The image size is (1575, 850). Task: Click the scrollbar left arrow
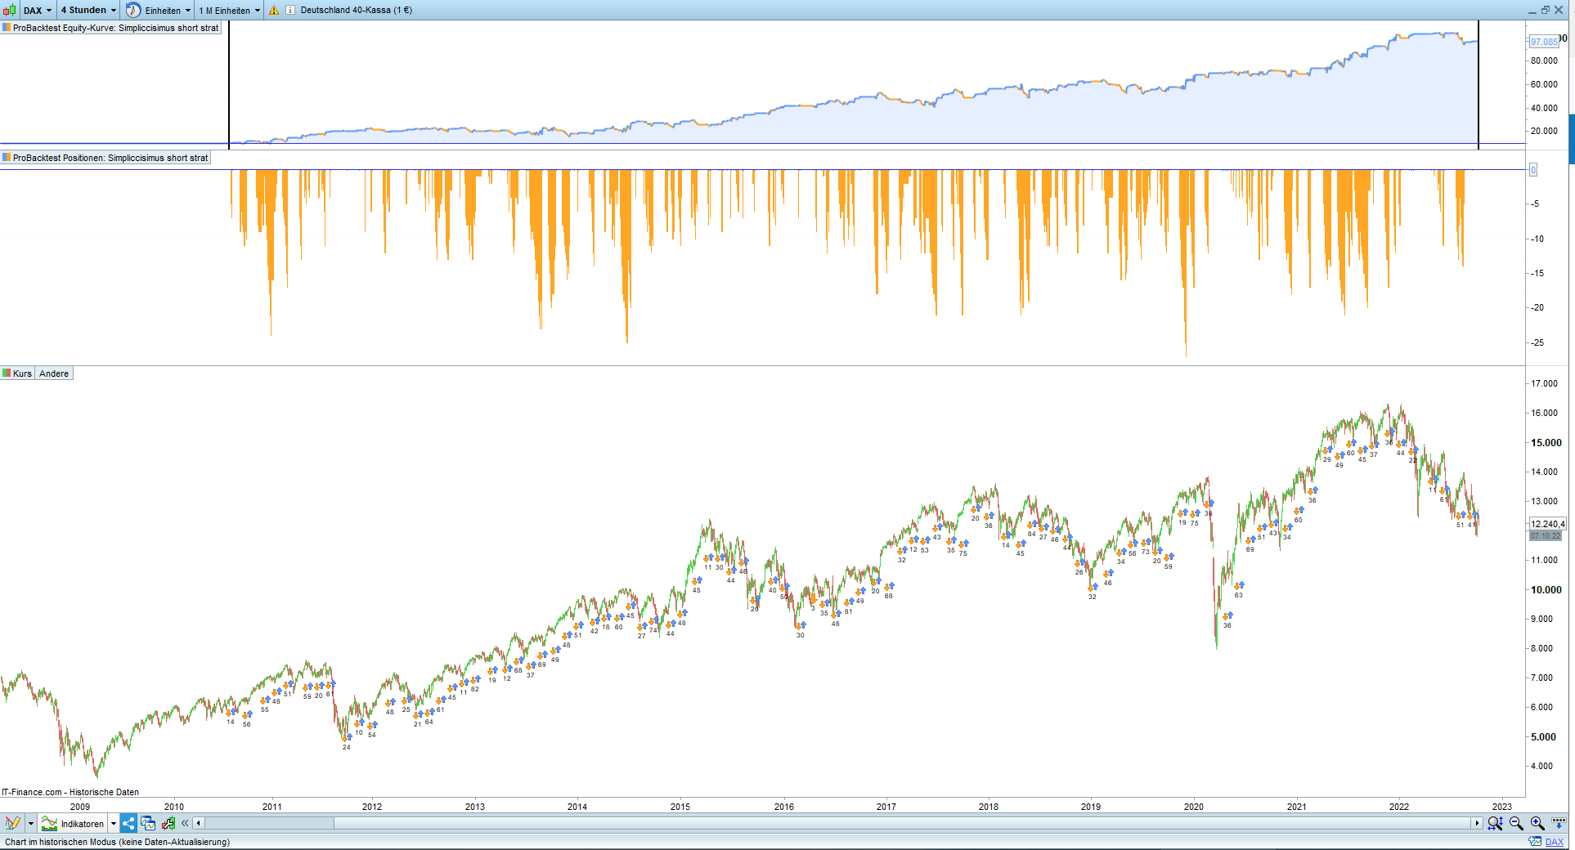pos(199,823)
